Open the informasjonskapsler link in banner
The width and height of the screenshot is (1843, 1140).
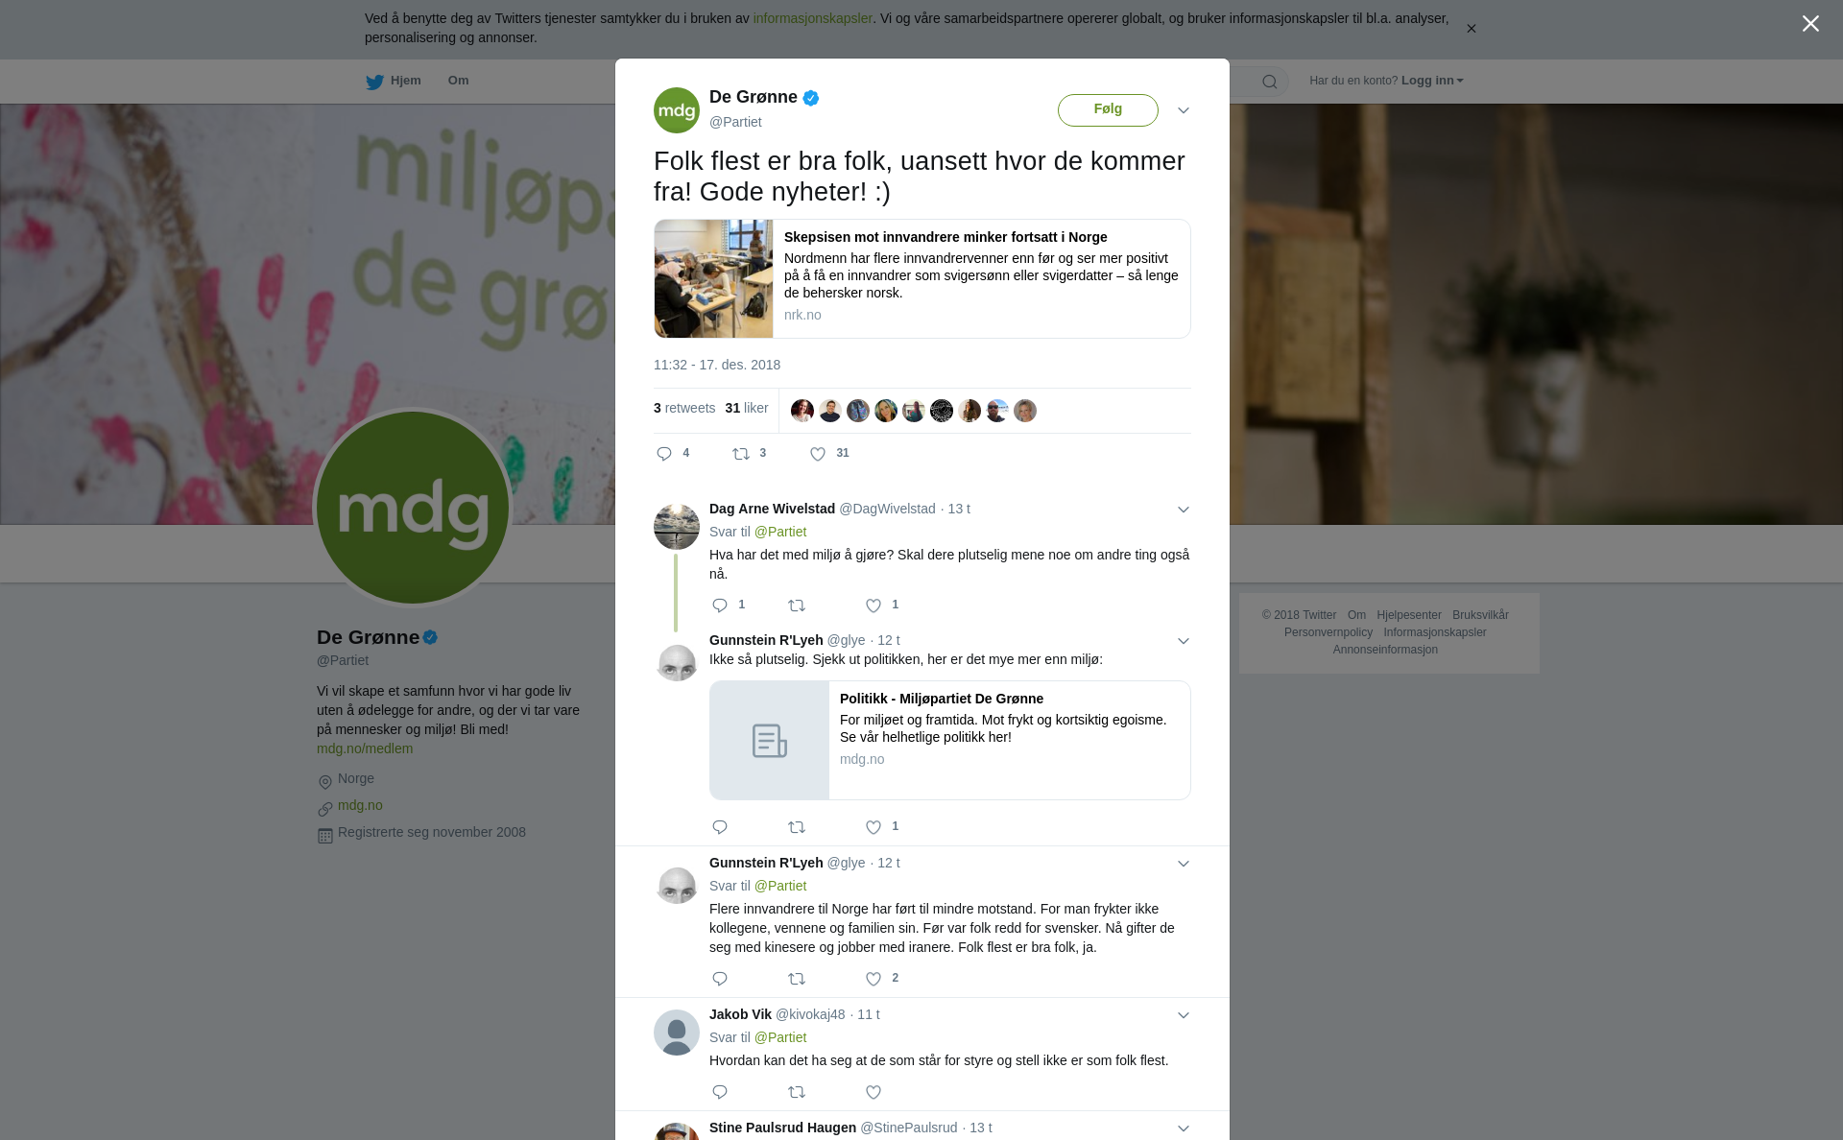click(x=812, y=18)
